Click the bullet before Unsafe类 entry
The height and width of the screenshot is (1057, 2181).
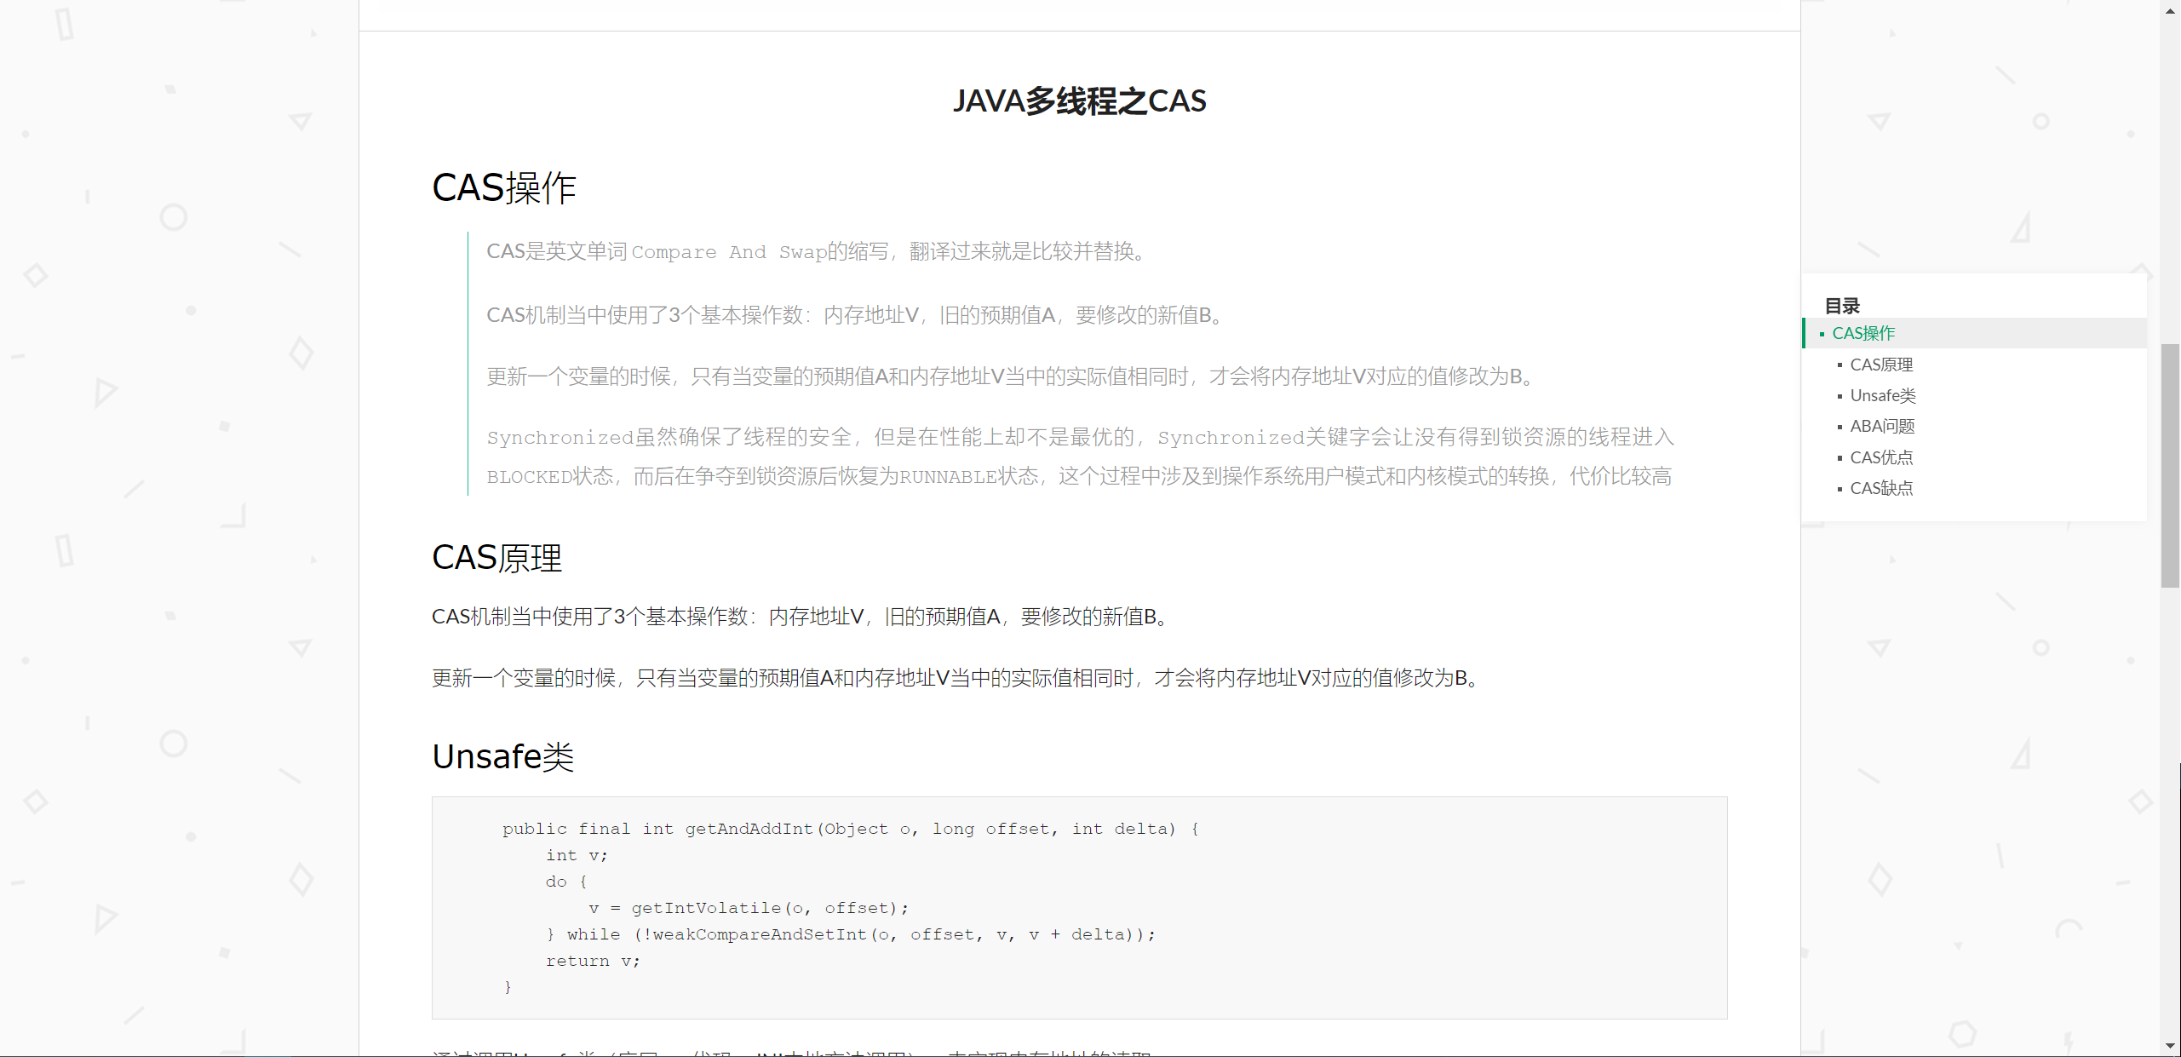point(1840,396)
